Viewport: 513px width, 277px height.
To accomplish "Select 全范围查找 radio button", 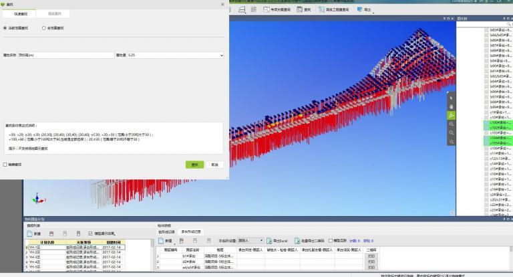I will (44, 28).
